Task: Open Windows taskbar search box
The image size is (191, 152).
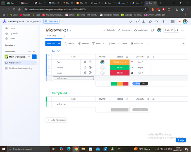Action: click(29, 149)
